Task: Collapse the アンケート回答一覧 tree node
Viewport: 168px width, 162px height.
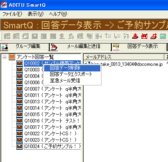Action: 5,57
